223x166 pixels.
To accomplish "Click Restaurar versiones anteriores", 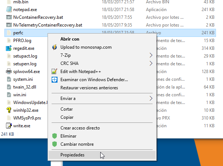I will (x=89, y=88).
